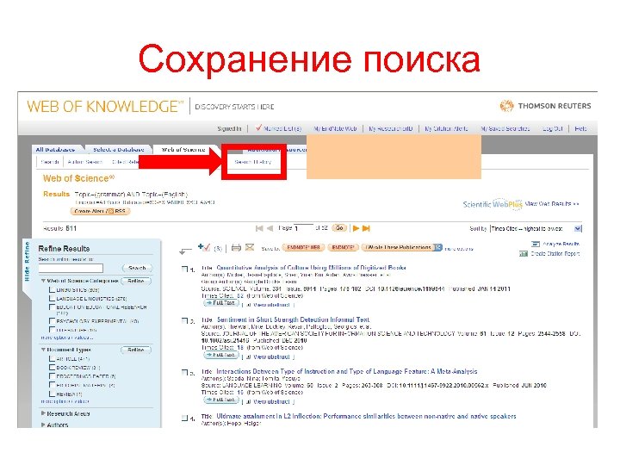Check the ARTICLE document type checkbox
The width and height of the screenshot is (620, 465).
pos(52,358)
